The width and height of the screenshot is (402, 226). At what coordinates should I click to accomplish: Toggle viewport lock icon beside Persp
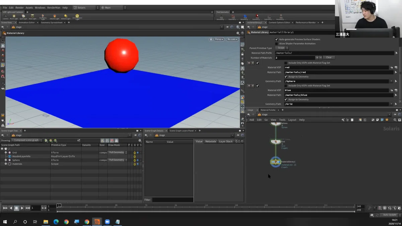tap(211, 39)
